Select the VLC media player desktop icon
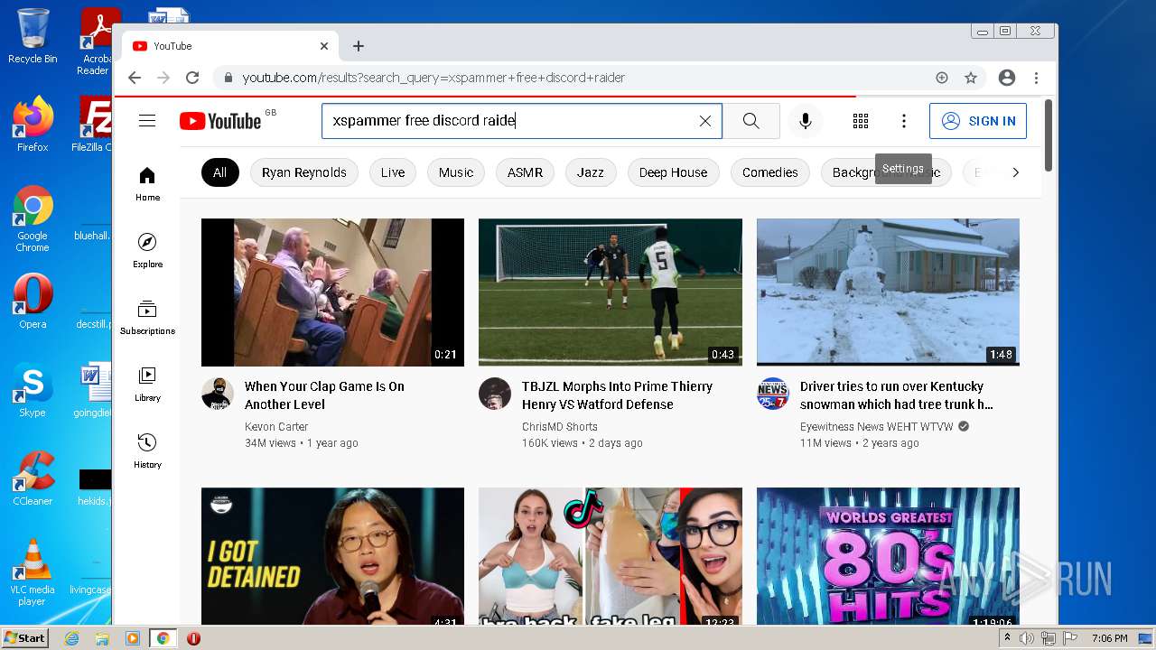Screen dimensions: 1156x650 click(33, 571)
